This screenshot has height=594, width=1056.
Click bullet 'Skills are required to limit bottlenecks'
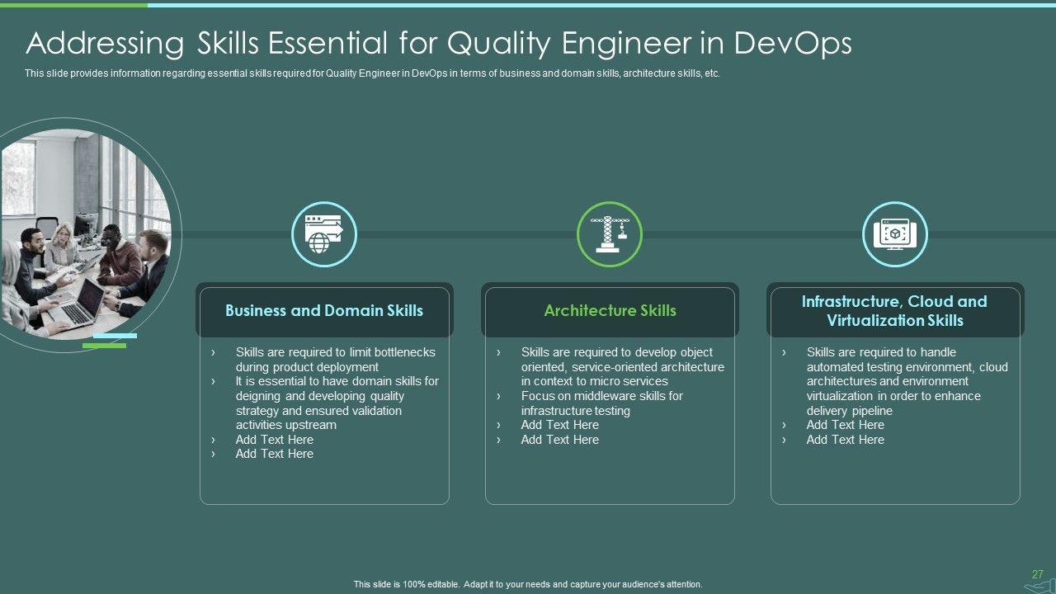(x=335, y=360)
